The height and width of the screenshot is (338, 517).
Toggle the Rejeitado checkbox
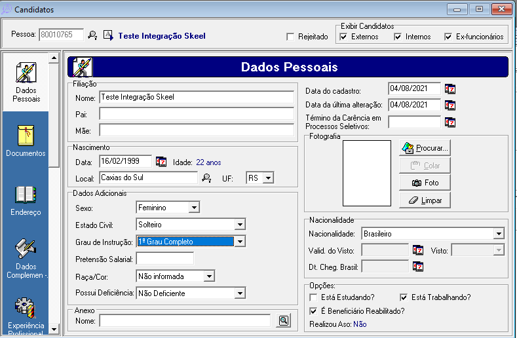(x=291, y=37)
